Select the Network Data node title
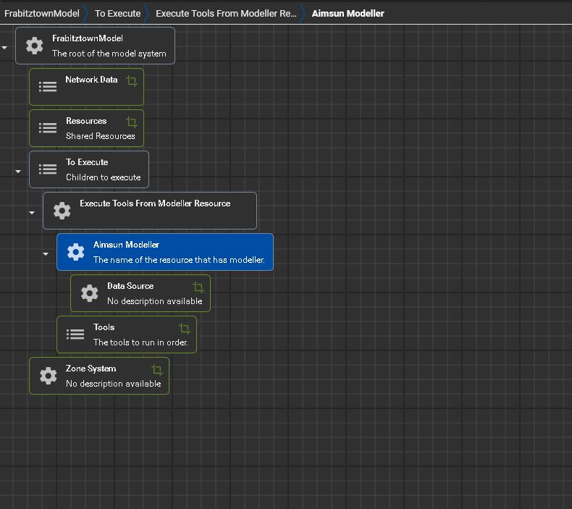The image size is (572, 509). pos(91,80)
